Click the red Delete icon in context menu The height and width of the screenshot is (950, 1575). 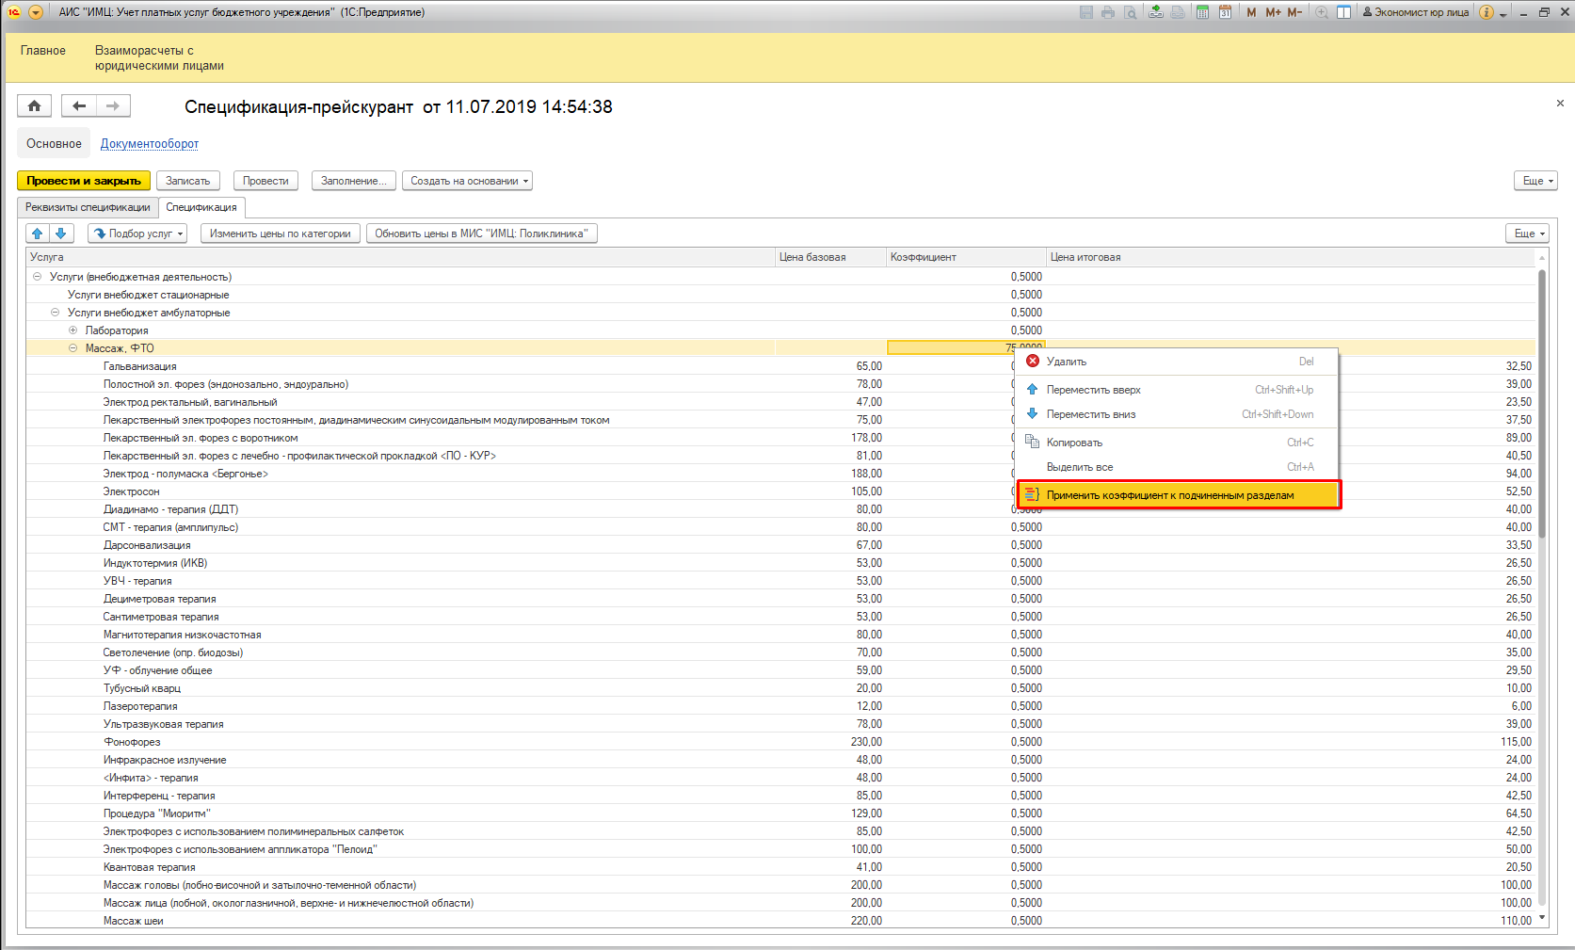pos(1033,362)
